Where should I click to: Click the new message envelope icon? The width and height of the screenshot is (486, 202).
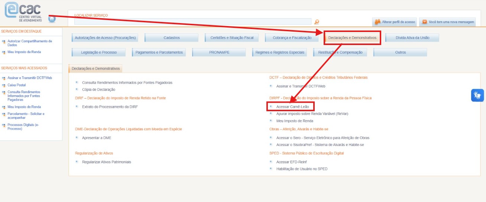pyautogui.click(x=424, y=22)
